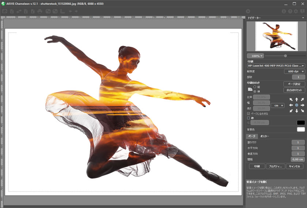Align image to top-right corner arrow

302,100
